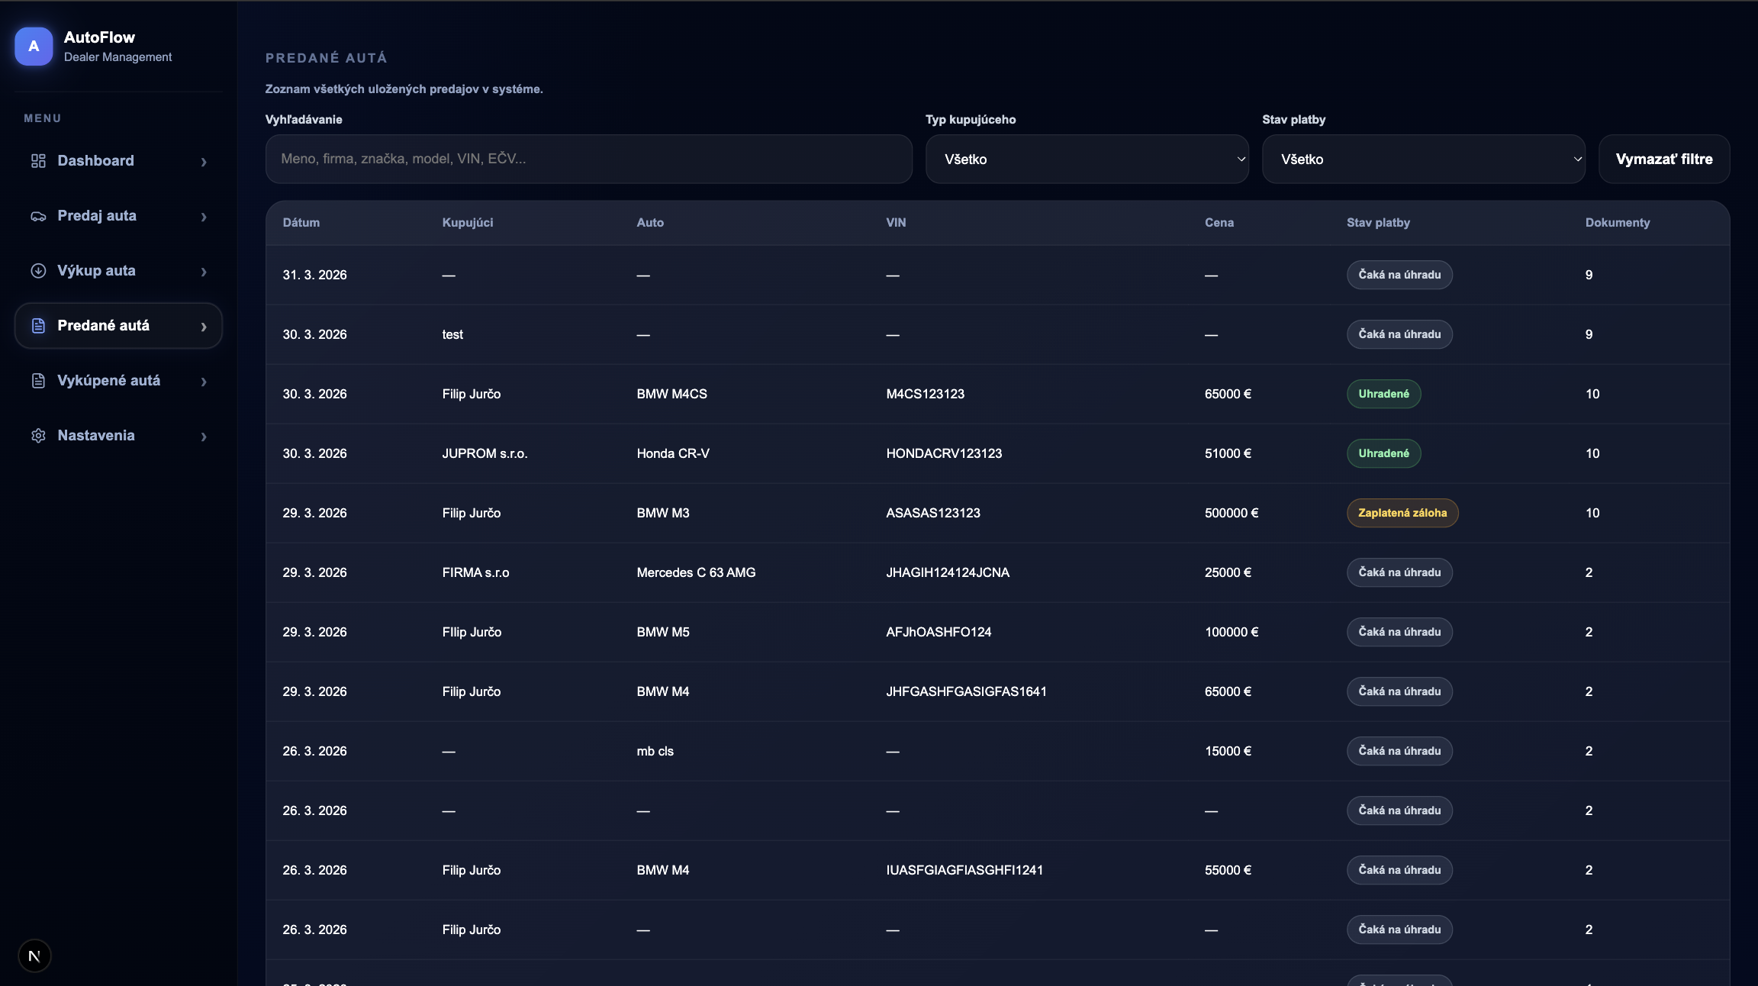The height and width of the screenshot is (986, 1758).
Task: Click the Vykúpené autá document icon
Action: click(x=38, y=381)
